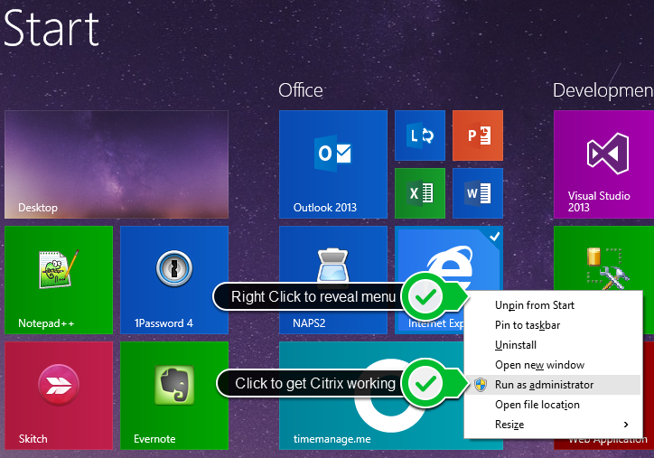Deselect Internet Explorer tile checkmark
Viewport: 654px width, 458px height.
(493, 237)
